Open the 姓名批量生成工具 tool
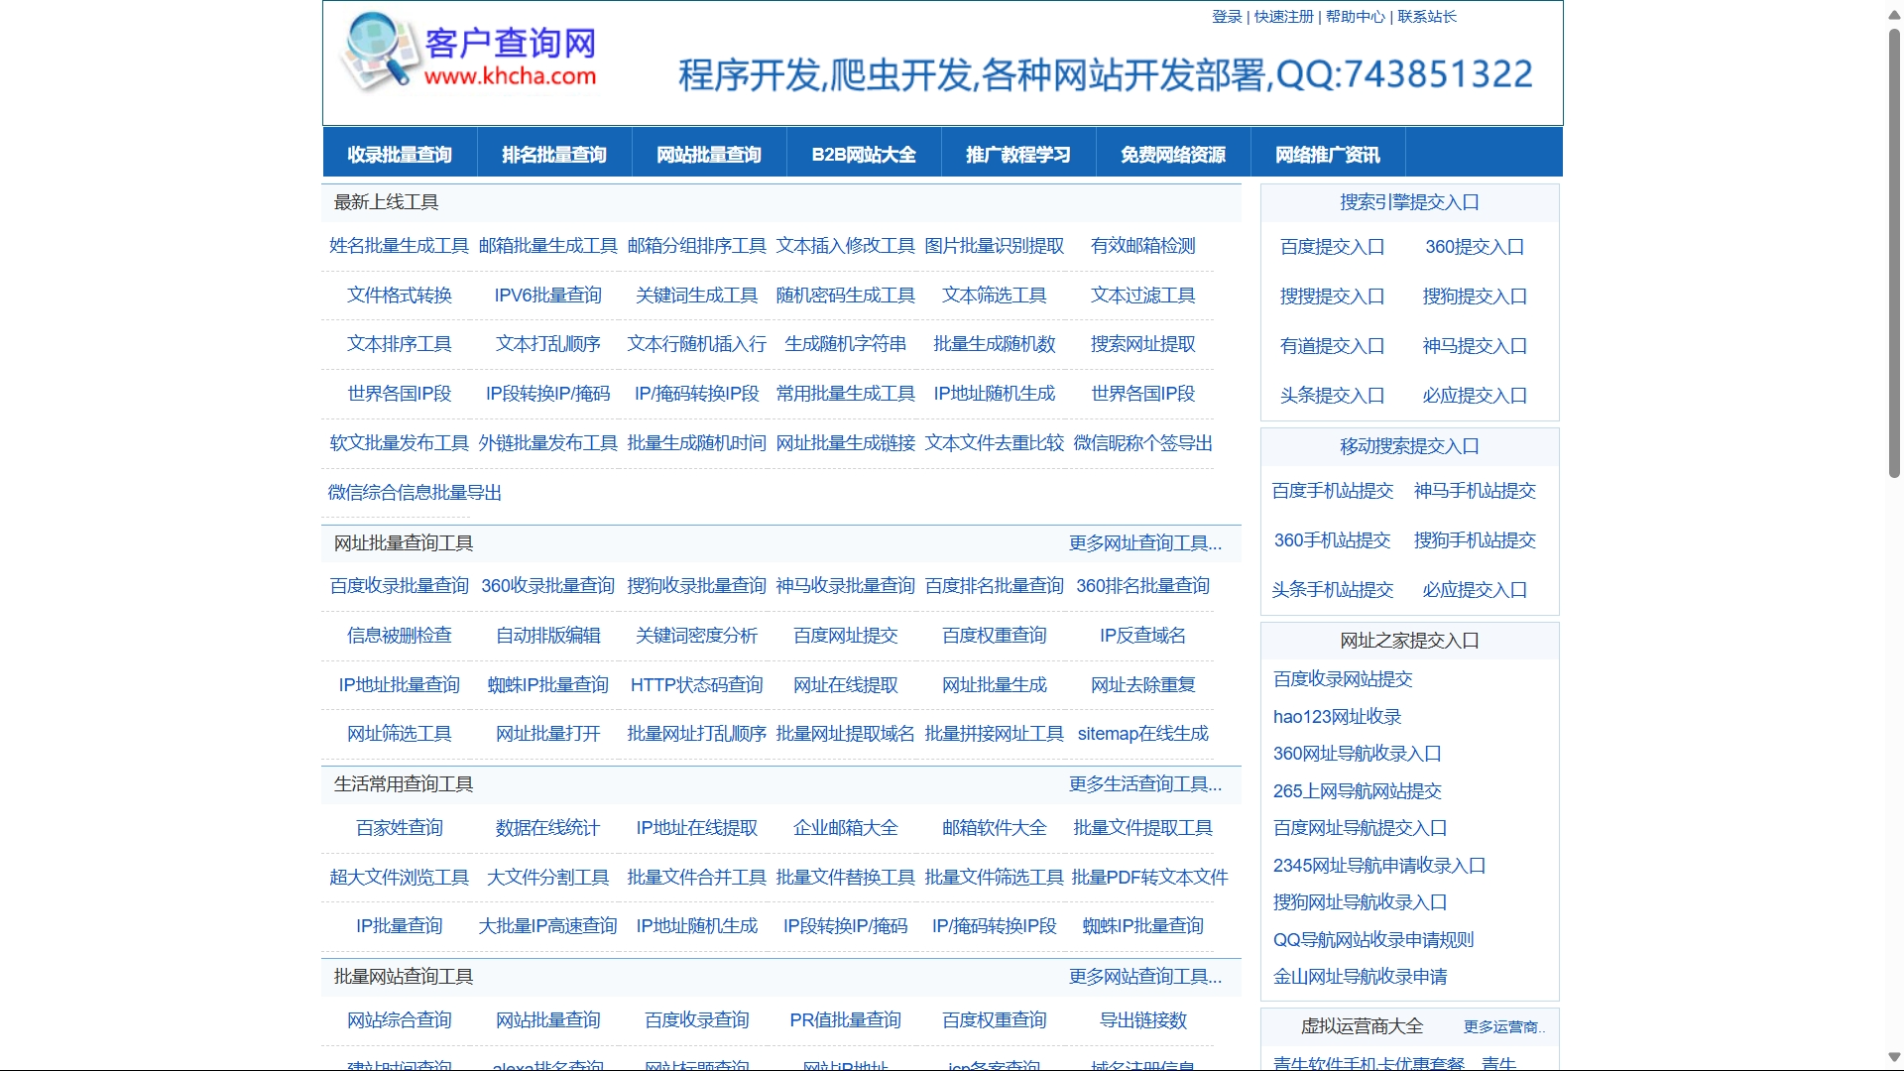This screenshot has height=1071, width=1904. click(x=397, y=246)
